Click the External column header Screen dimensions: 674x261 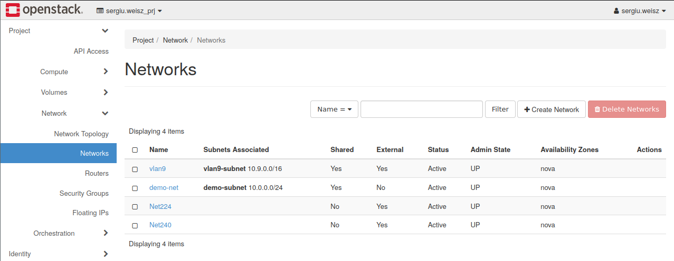pos(390,149)
